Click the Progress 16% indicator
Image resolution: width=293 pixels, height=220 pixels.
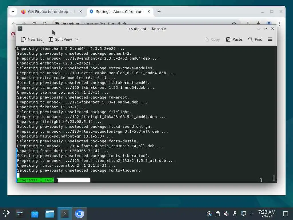35,180
